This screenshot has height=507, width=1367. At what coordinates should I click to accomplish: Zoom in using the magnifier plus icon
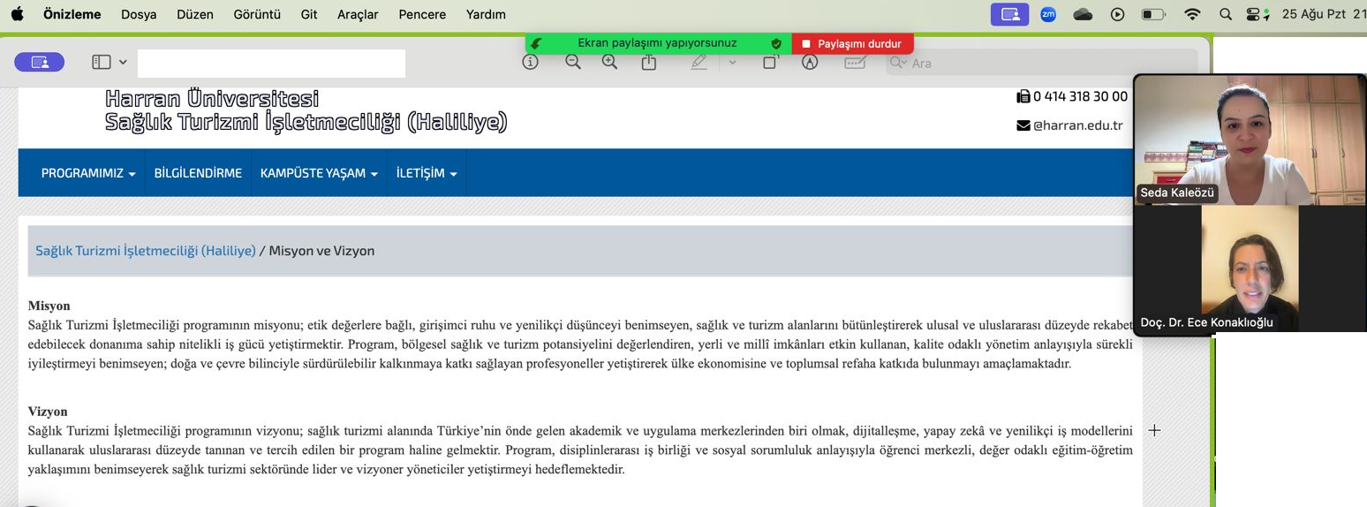(609, 63)
